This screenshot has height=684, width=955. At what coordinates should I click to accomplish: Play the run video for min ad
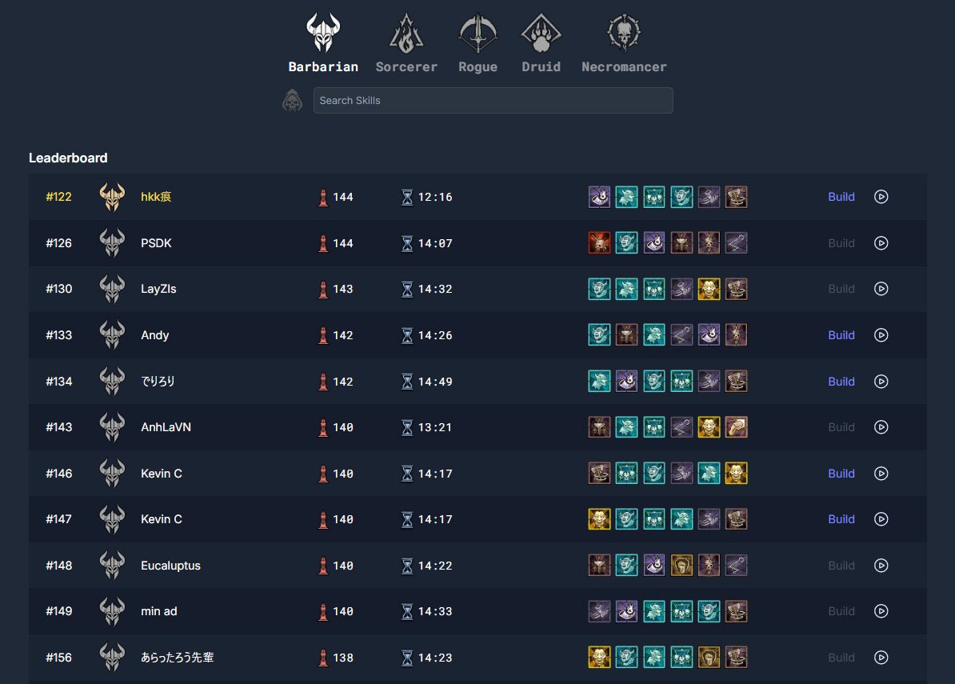coord(881,611)
